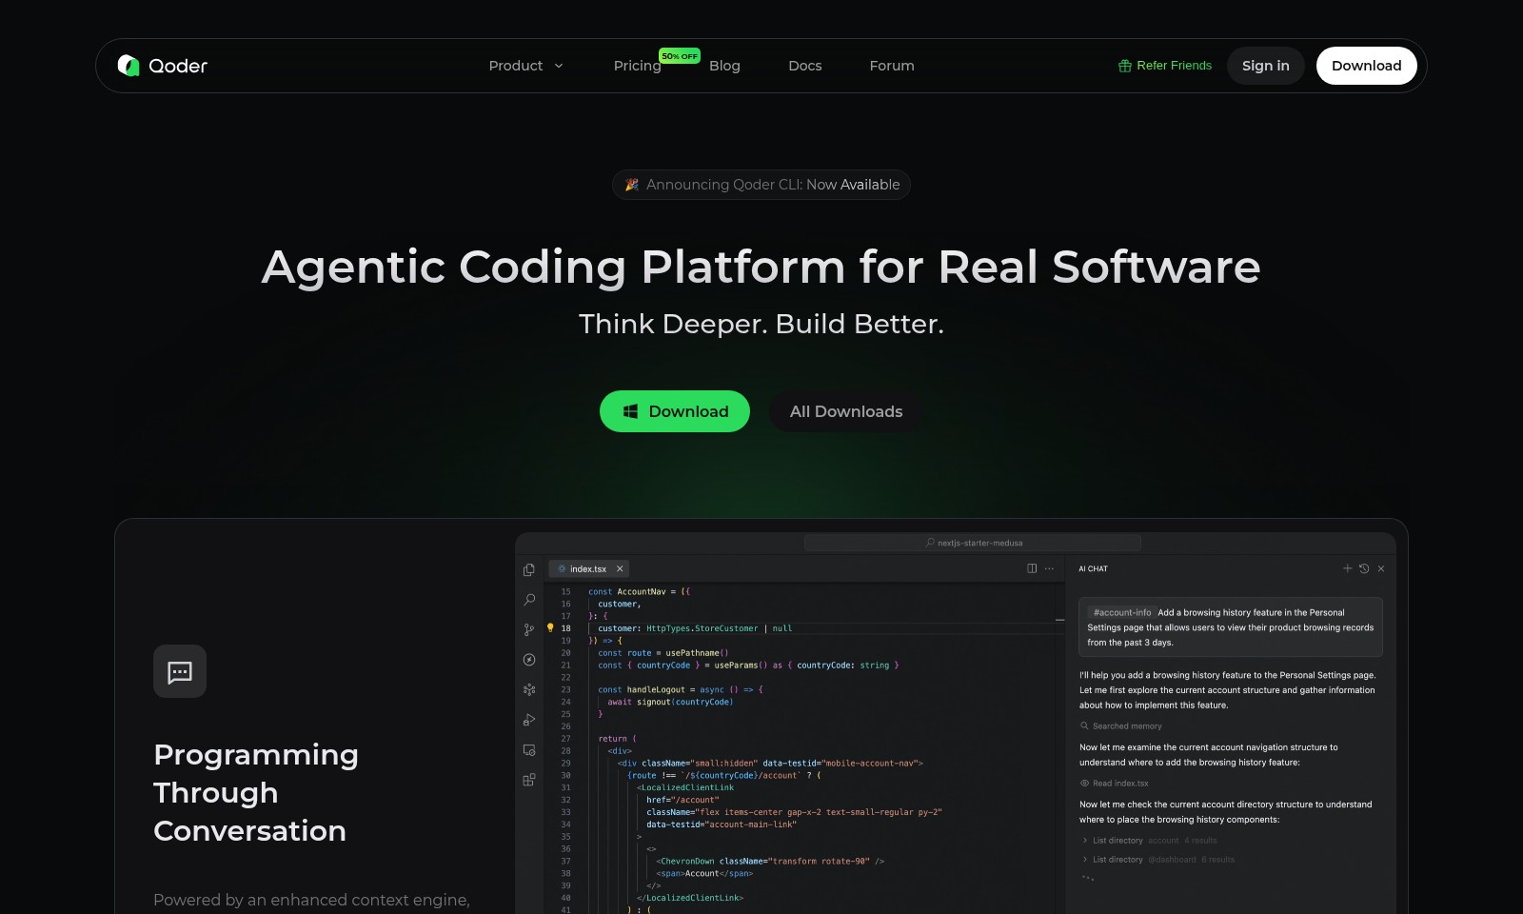Screen dimensions: 1523x914
Task: Click the Refer Friends gift link
Action: click(1165, 66)
